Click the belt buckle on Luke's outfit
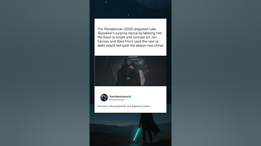Screen dimensions: 261x146 pos(128,78)
